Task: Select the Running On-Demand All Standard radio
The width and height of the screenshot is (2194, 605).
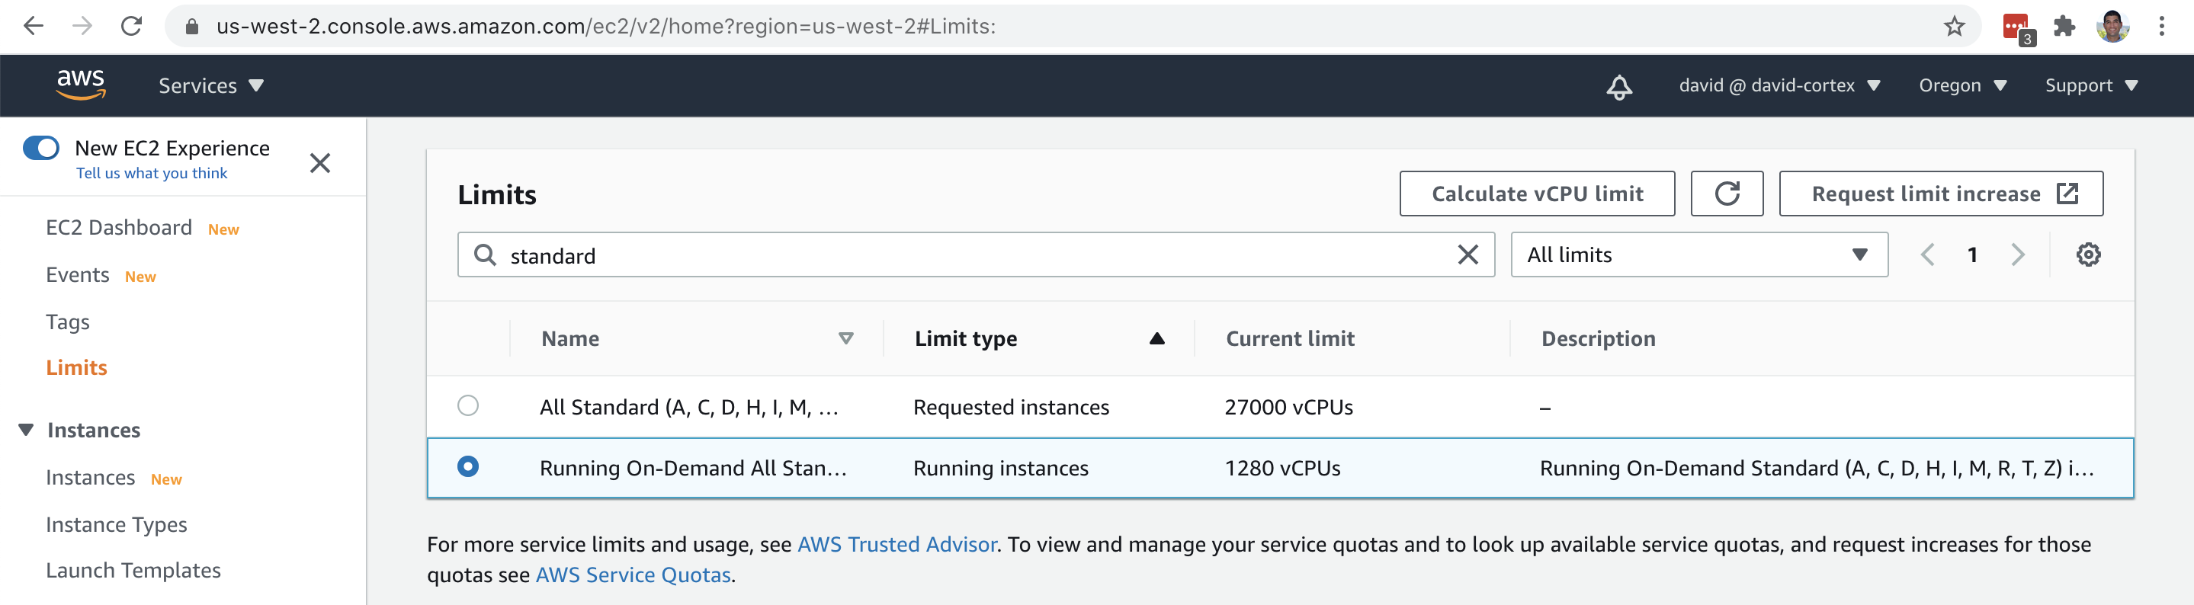Action: tap(467, 466)
